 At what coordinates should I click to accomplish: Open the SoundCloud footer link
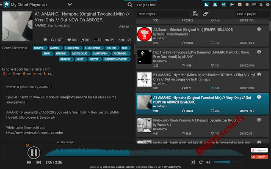coord(109,167)
